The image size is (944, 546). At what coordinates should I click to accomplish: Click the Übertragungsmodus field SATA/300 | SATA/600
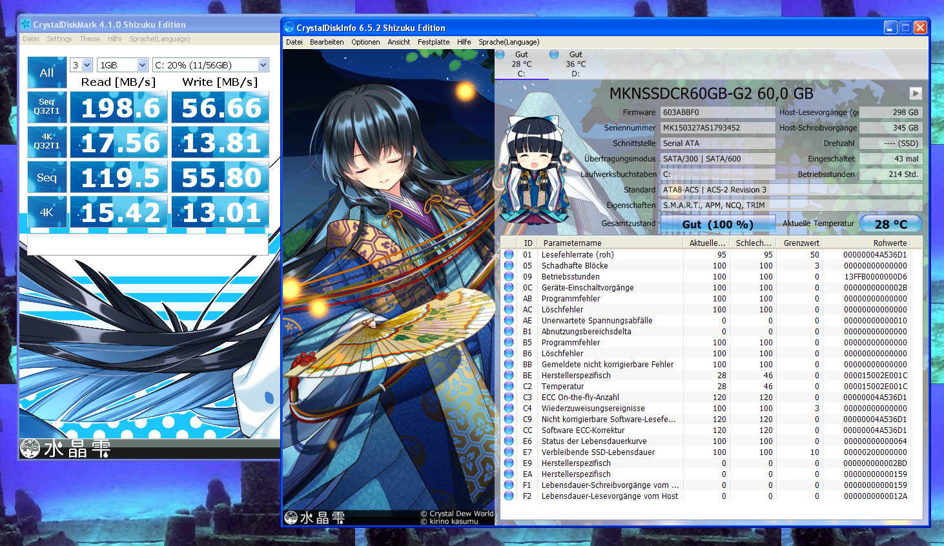[717, 159]
